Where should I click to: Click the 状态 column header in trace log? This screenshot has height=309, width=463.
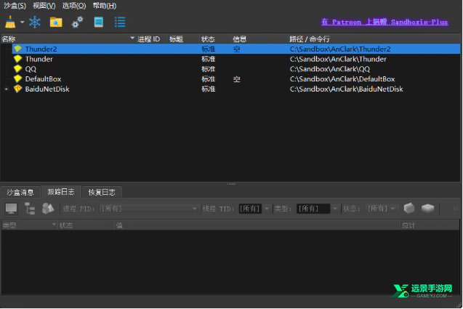click(86, 225)
